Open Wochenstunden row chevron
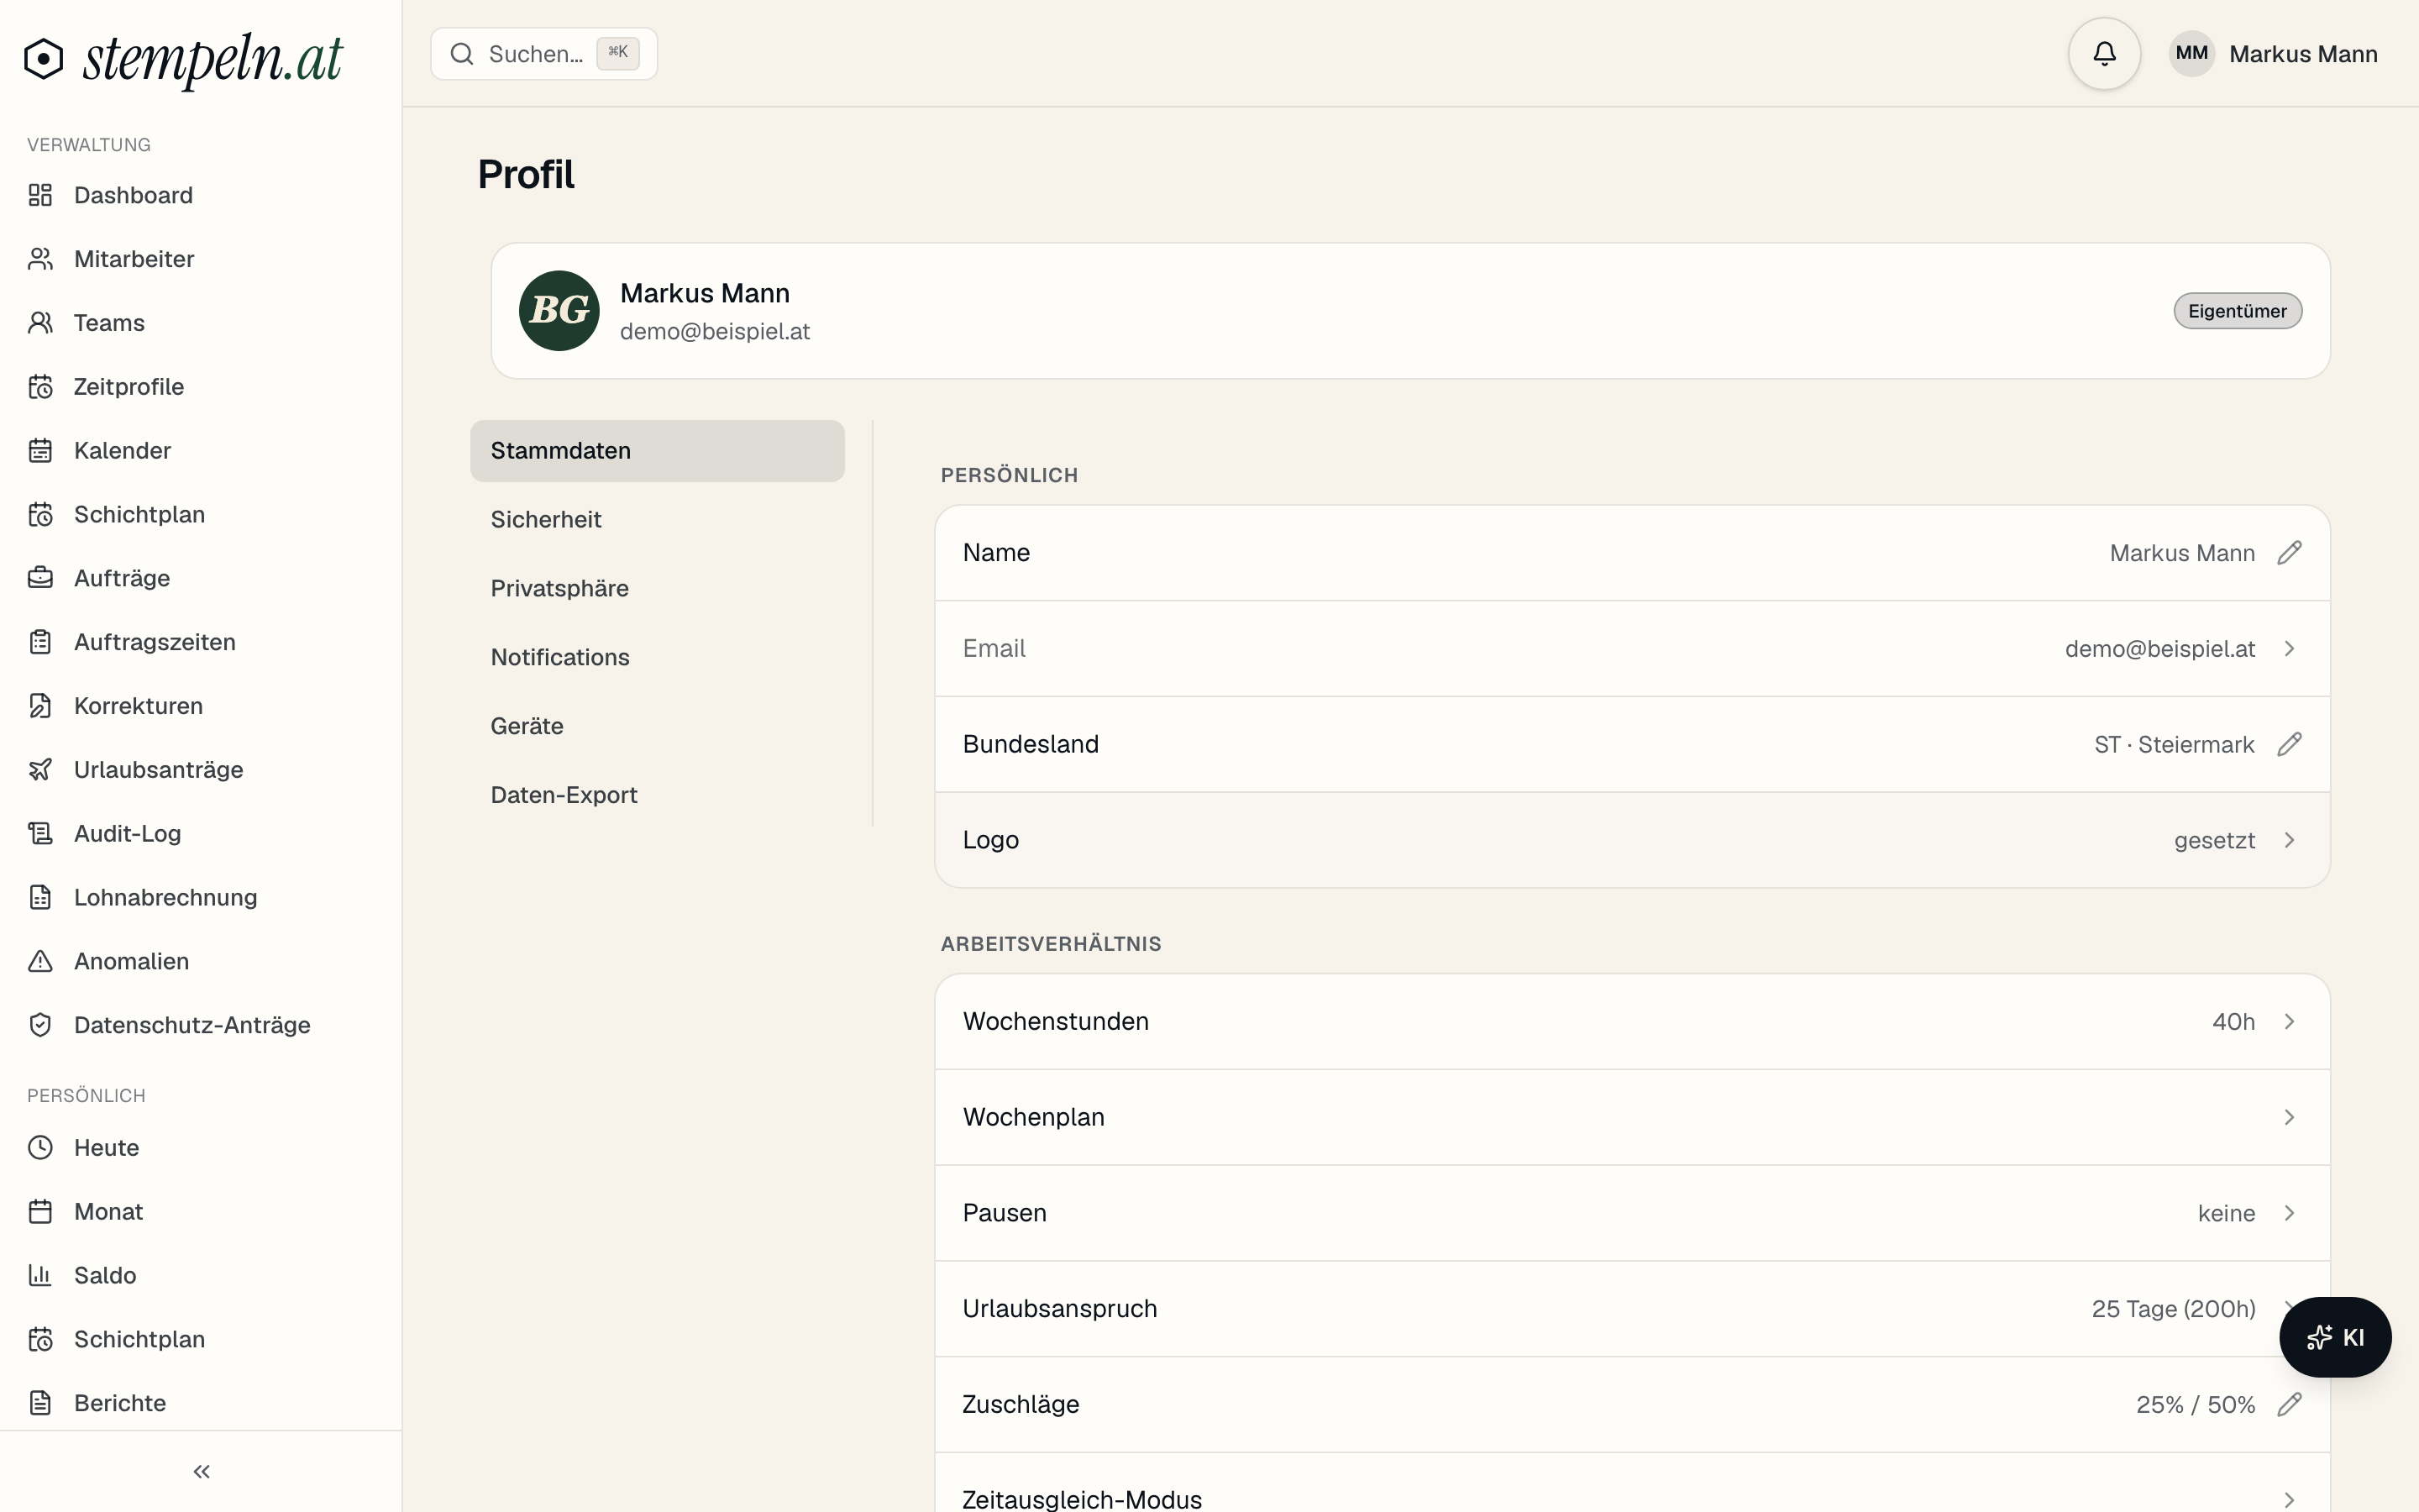The width and height of the screenshot is (2419, 1512). click(2289, 1021)
